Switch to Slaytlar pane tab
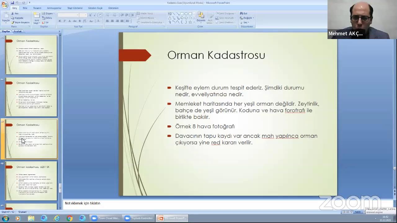 pyautogui.click(x=6, y=31)
